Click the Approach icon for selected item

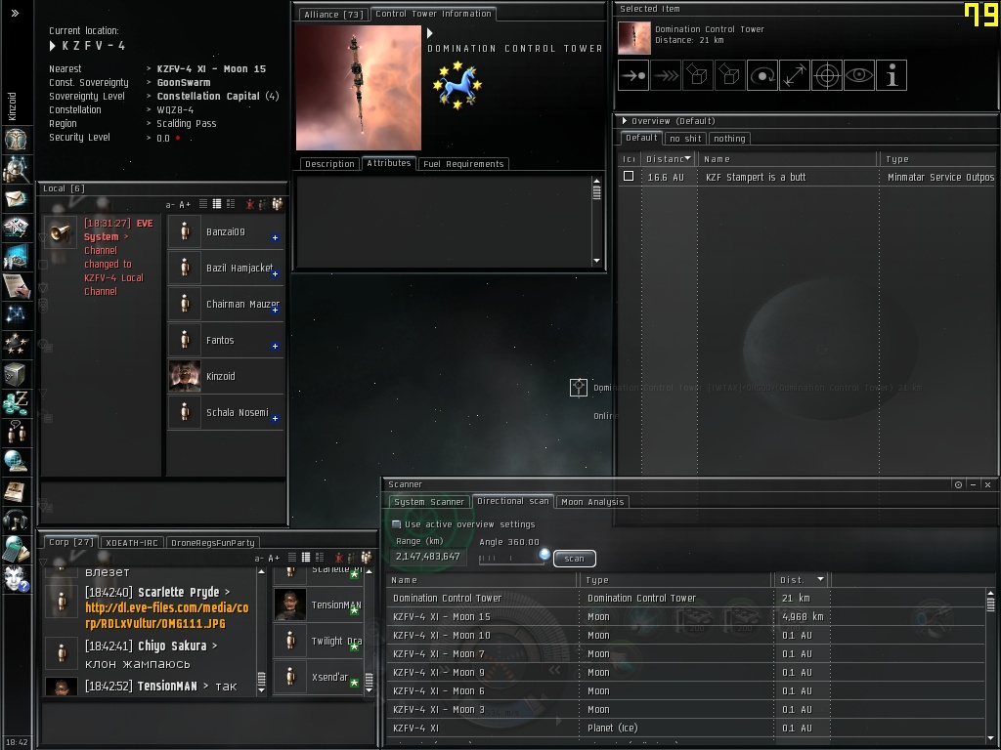633,75
